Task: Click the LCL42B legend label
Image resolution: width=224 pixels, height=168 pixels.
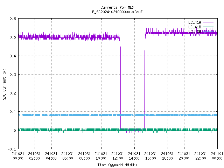Action: click(x=195, y=31)
